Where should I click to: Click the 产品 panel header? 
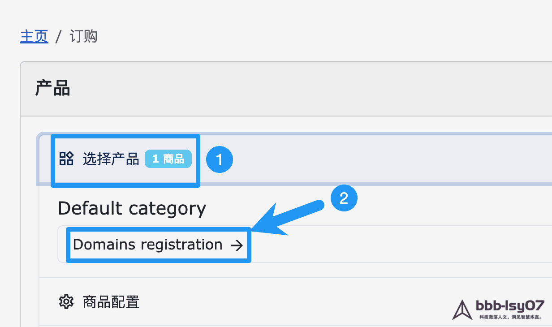coord(52,89)
